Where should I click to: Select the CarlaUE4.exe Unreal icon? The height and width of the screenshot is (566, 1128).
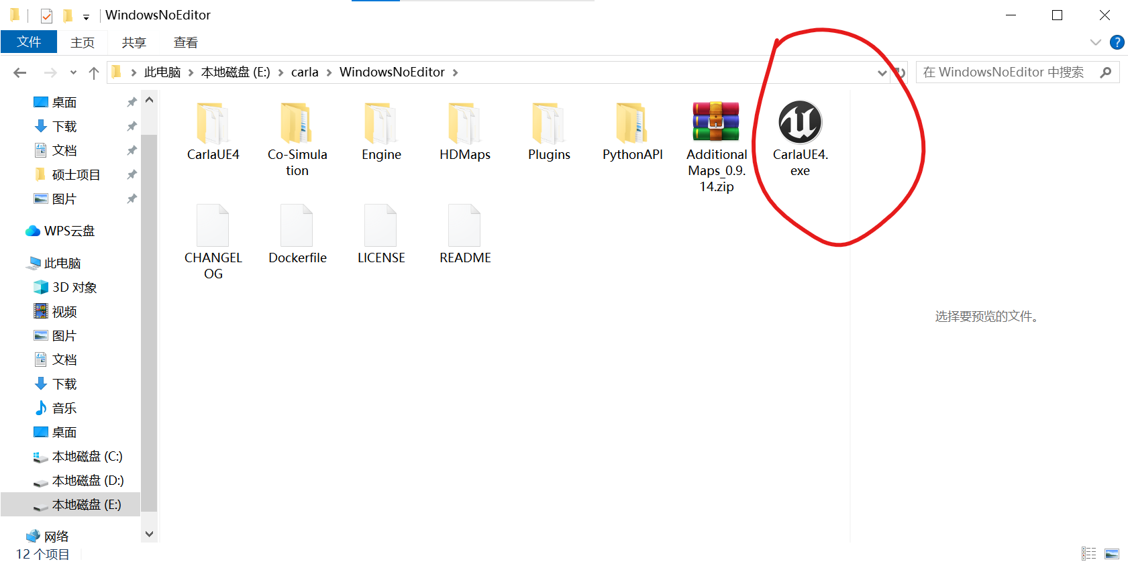tap(800, 122)
